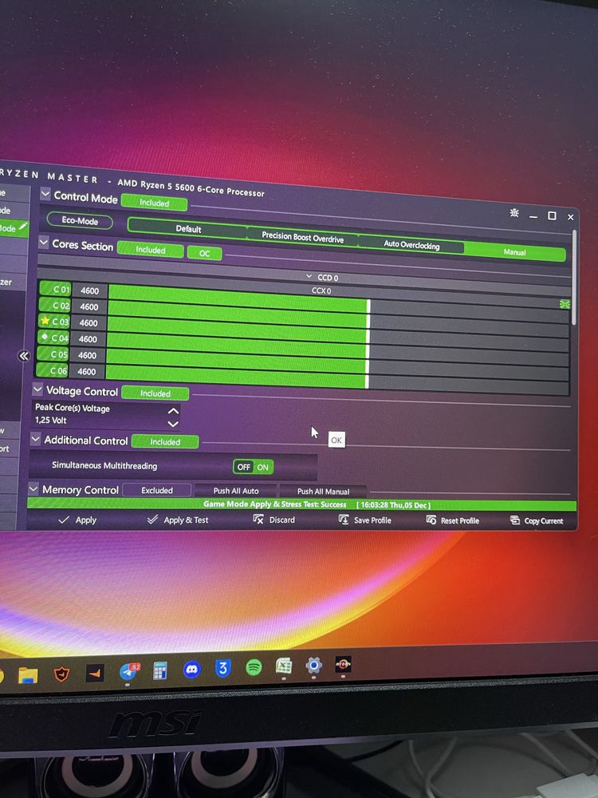Click the white dot icon on C 04
This screenshot has width=598, height=798.
[x=45, y=337]
